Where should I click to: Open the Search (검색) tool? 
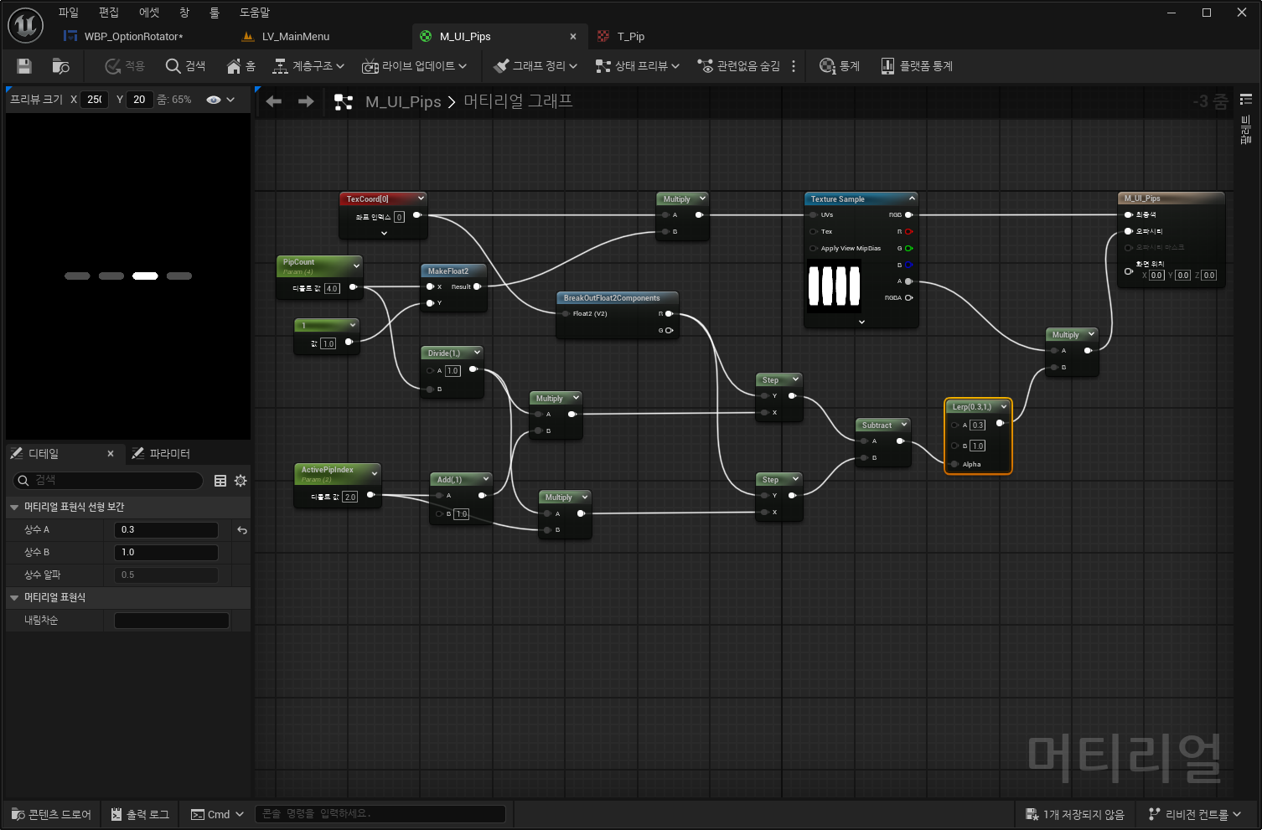[185, 65]
